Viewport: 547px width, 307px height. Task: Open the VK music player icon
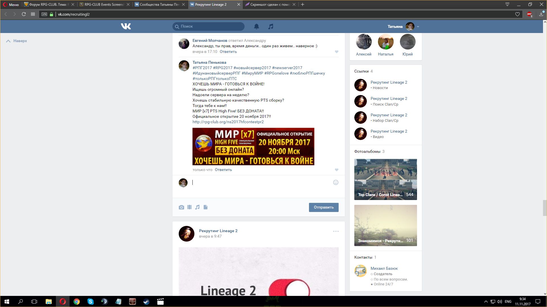coord(271,26)
